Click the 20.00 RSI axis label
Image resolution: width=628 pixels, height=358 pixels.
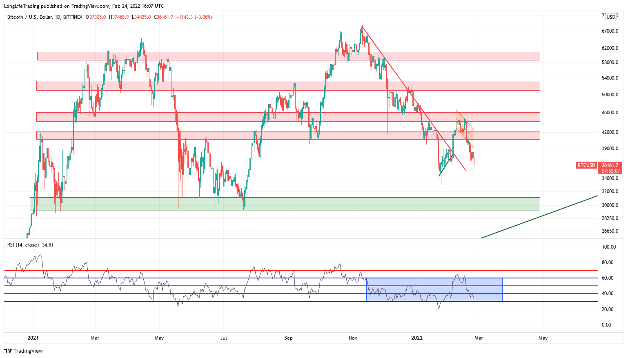pyautogui.click(x=608, y=309)
